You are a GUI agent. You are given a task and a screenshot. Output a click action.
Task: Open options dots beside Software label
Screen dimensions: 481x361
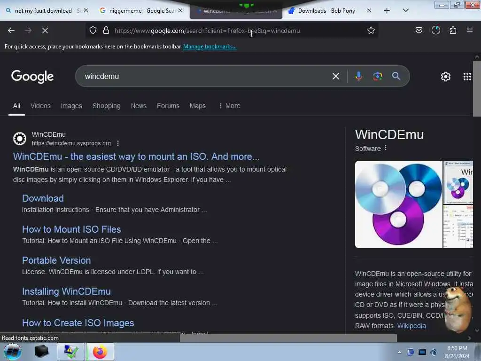click(x=386, y=148)
